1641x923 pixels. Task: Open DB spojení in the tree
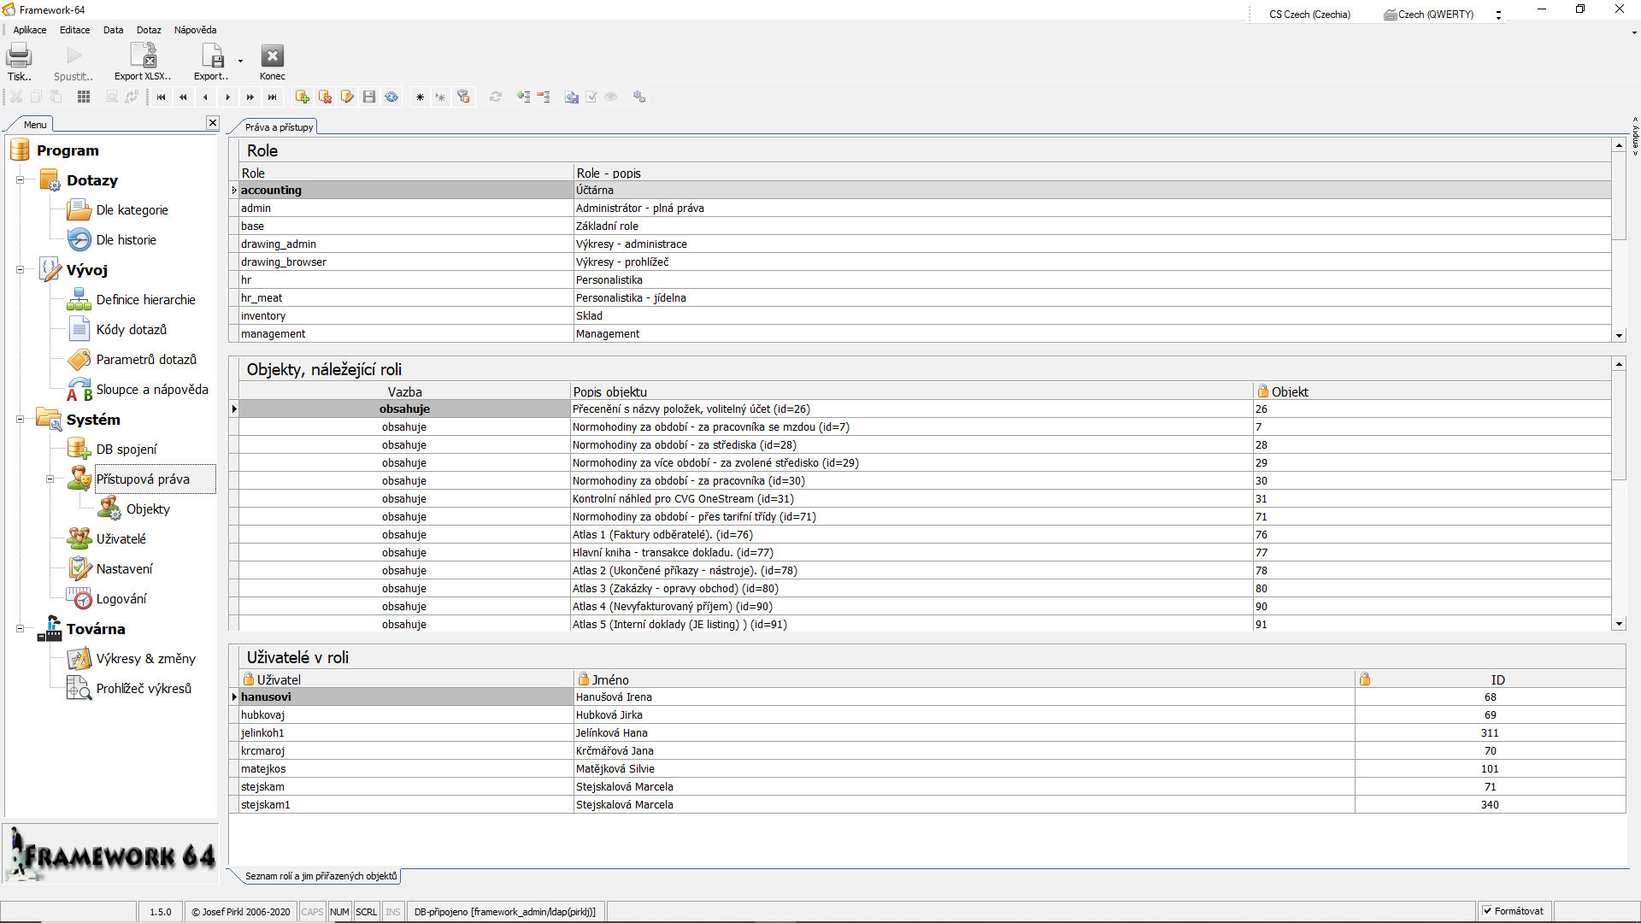tap(126, 450)
